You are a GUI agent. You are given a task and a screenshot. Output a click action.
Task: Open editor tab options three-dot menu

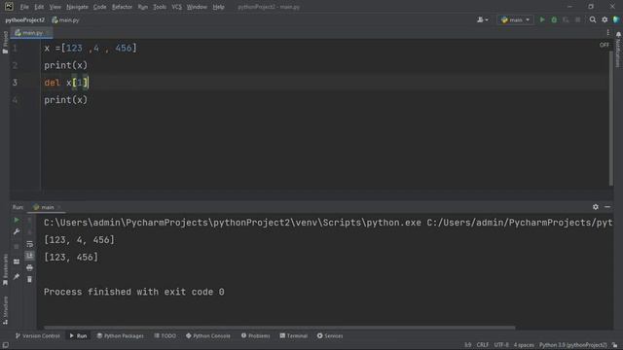coord(607,33)
